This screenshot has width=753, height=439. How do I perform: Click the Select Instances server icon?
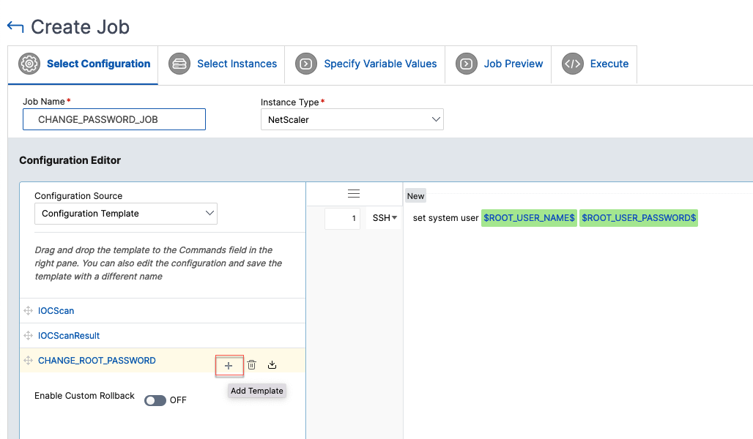point(179,64)
